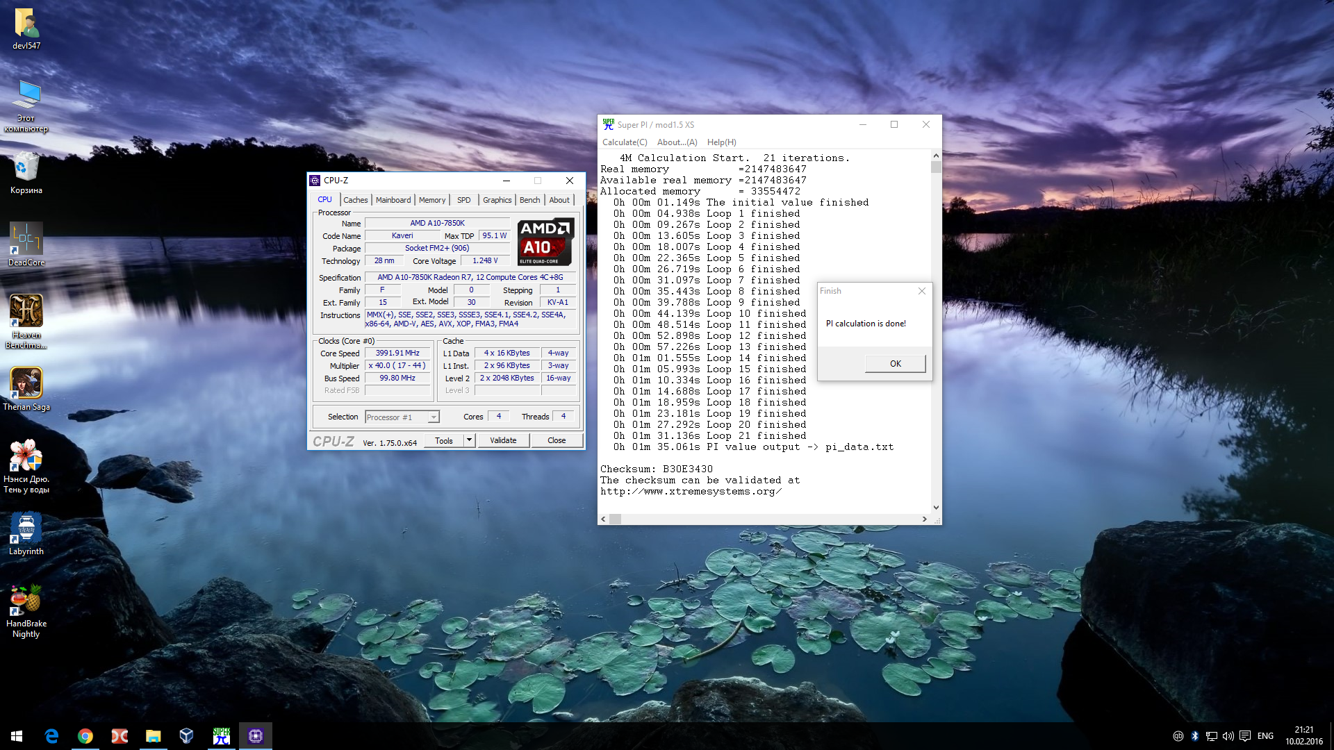Click the CPU-Z taskbar icon
Viewport: 1334px width, 750px height.
tap(255, 736)
